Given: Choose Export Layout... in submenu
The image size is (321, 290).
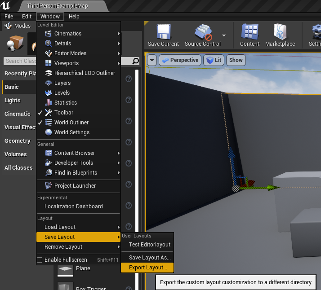Looking at the screenshot, I should pos(147,268).
